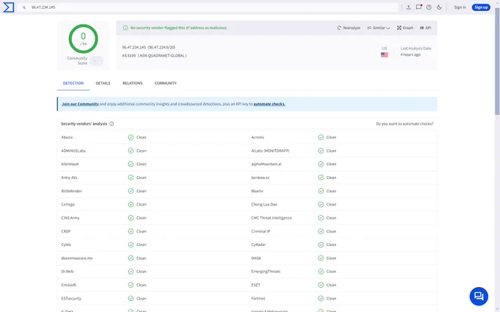The height and width of the screenshot is (312, 500).
Task: Click the clean checkmark for Cyble
Action: (x=131, y=244)
